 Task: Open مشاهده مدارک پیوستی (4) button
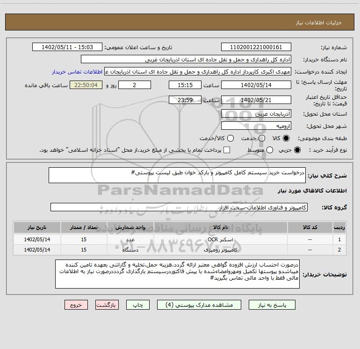(x=199, y=305)
